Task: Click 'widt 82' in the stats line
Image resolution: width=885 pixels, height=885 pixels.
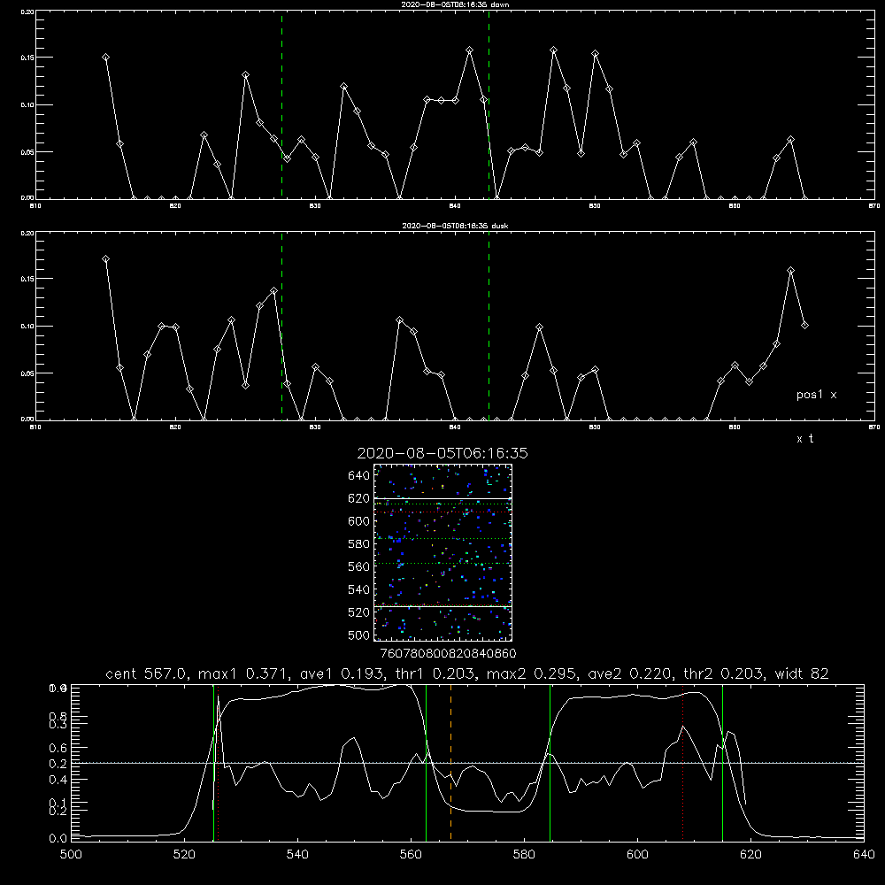Action: pyautogui.click(x=802, y=673)
